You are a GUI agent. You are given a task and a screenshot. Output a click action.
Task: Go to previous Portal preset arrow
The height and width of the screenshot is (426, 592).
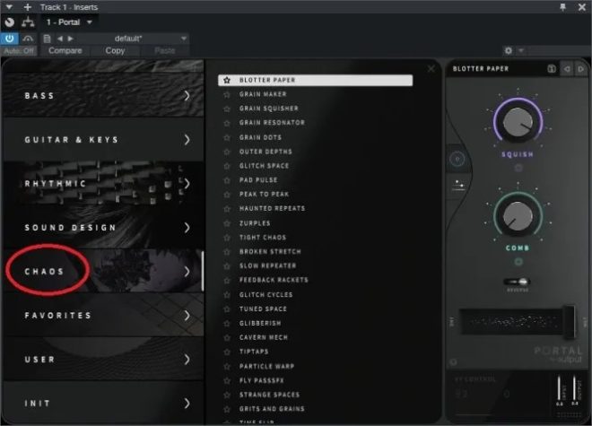click(567, 69)
